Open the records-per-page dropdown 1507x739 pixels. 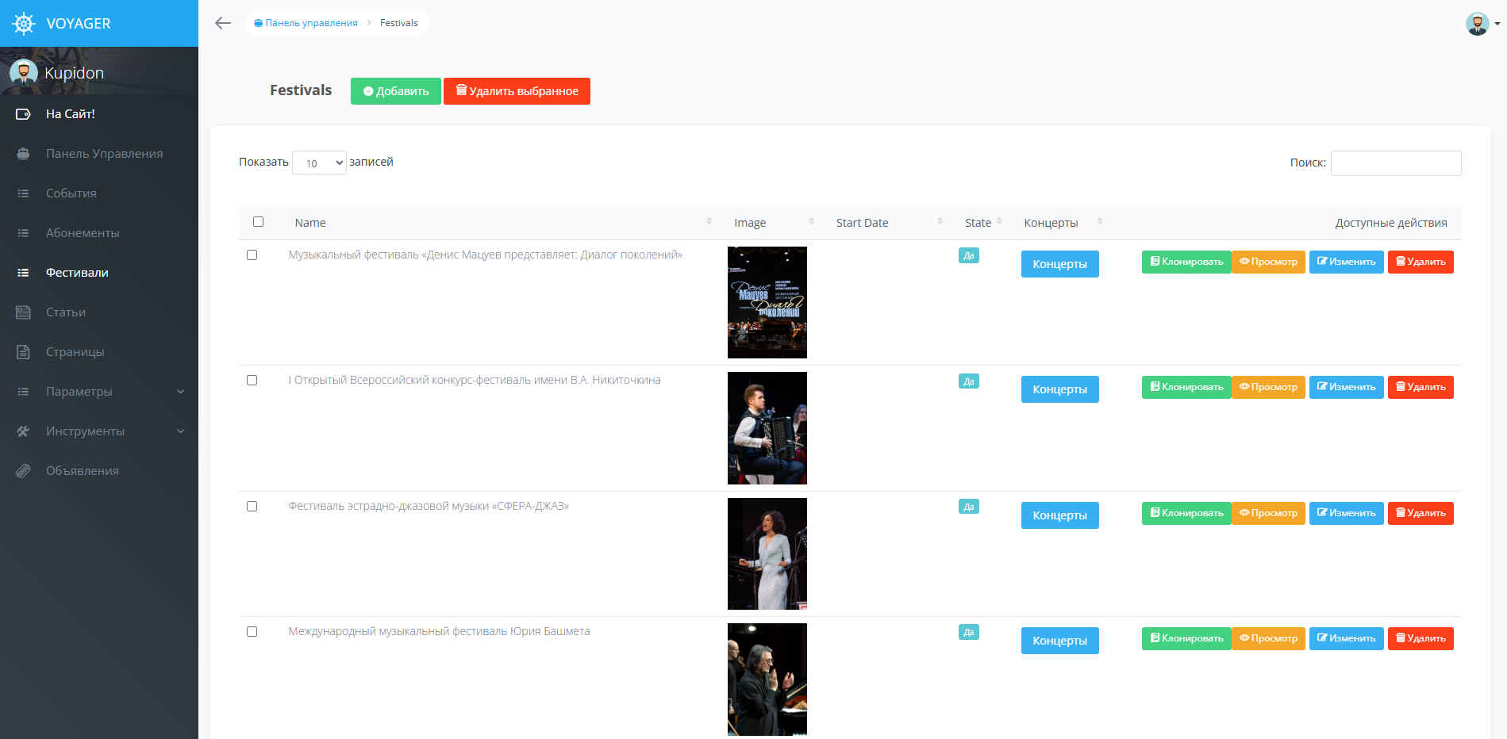319,163
